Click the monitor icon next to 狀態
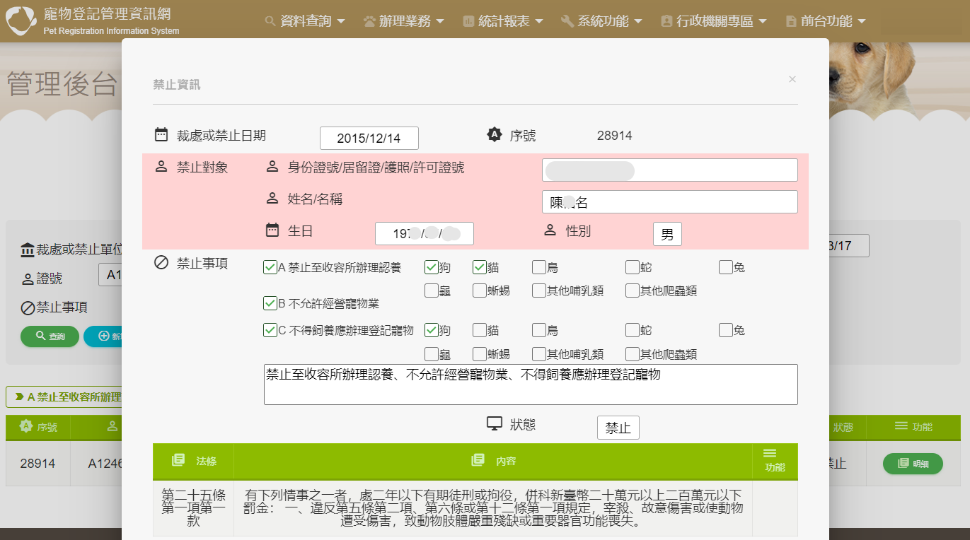Screen dimensions: 970x540 495,423
